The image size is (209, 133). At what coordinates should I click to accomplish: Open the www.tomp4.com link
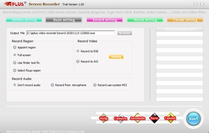67,132
